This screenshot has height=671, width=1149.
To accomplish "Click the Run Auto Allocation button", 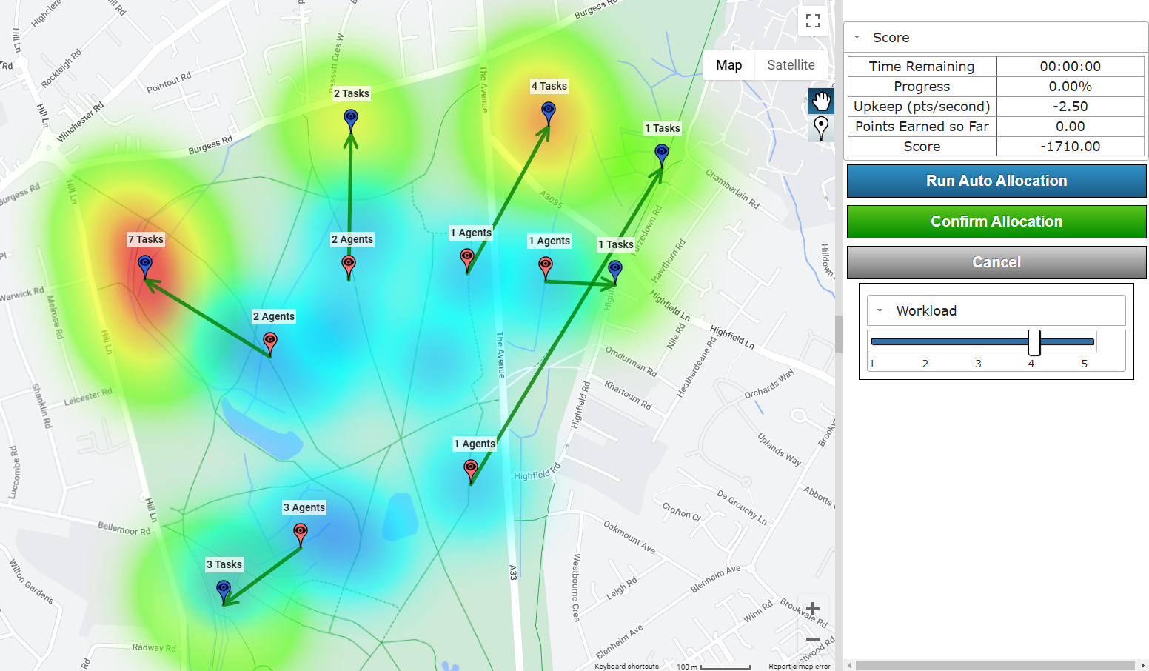I will click(996, 181).
